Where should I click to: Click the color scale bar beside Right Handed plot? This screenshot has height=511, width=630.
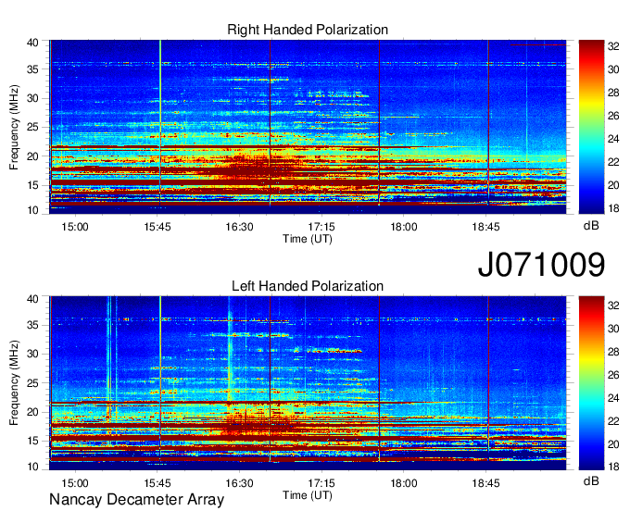pos(591,127)
